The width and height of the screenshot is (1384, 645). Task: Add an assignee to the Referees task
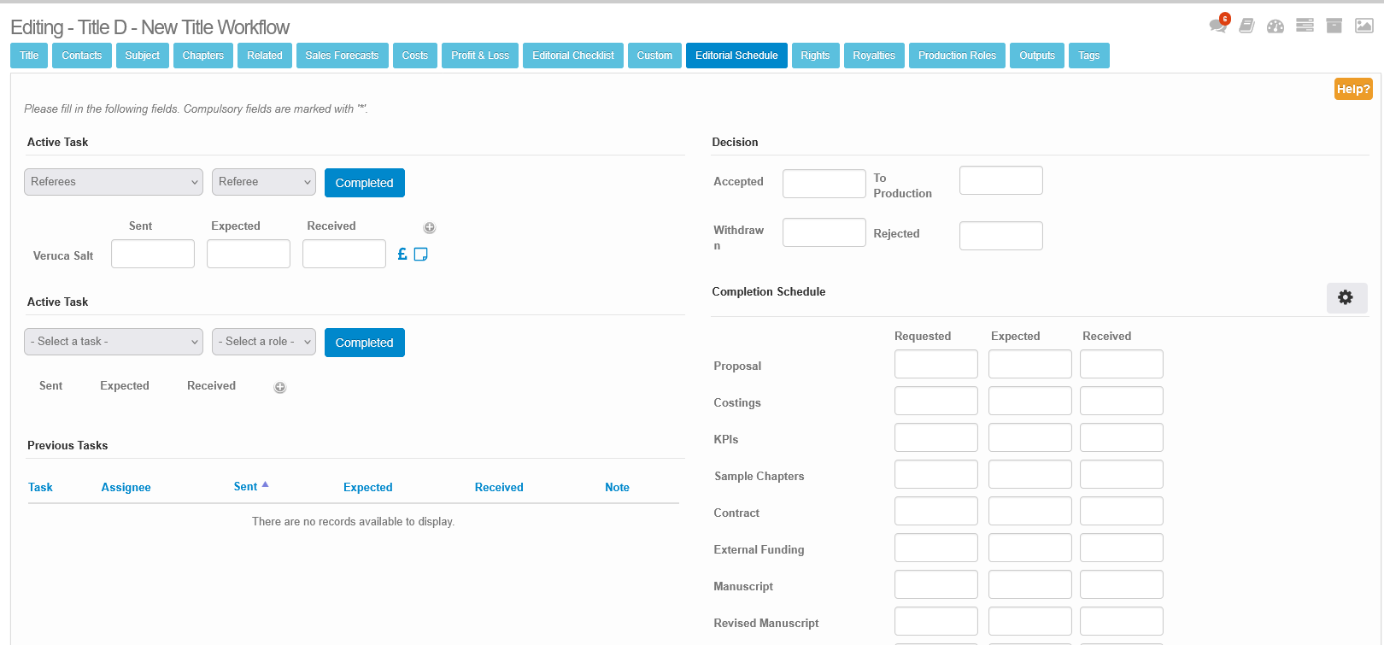click(430, 227)
